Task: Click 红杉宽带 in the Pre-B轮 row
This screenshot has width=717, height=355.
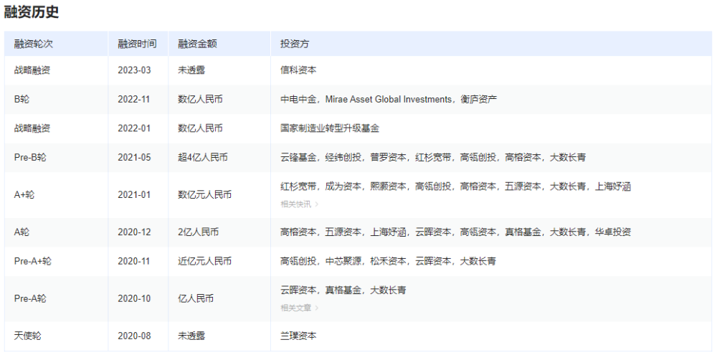Action: (433, 157)
